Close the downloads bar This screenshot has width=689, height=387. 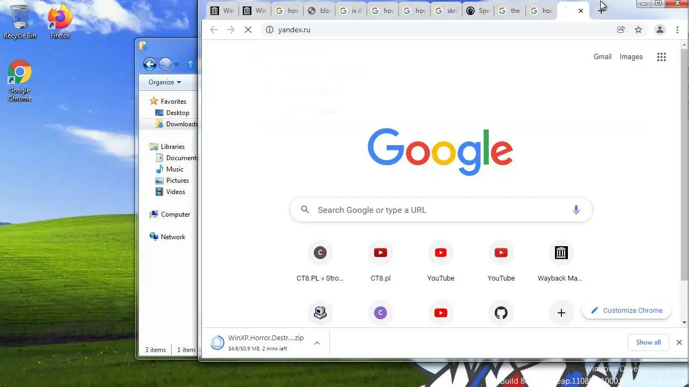click(679, 342)
